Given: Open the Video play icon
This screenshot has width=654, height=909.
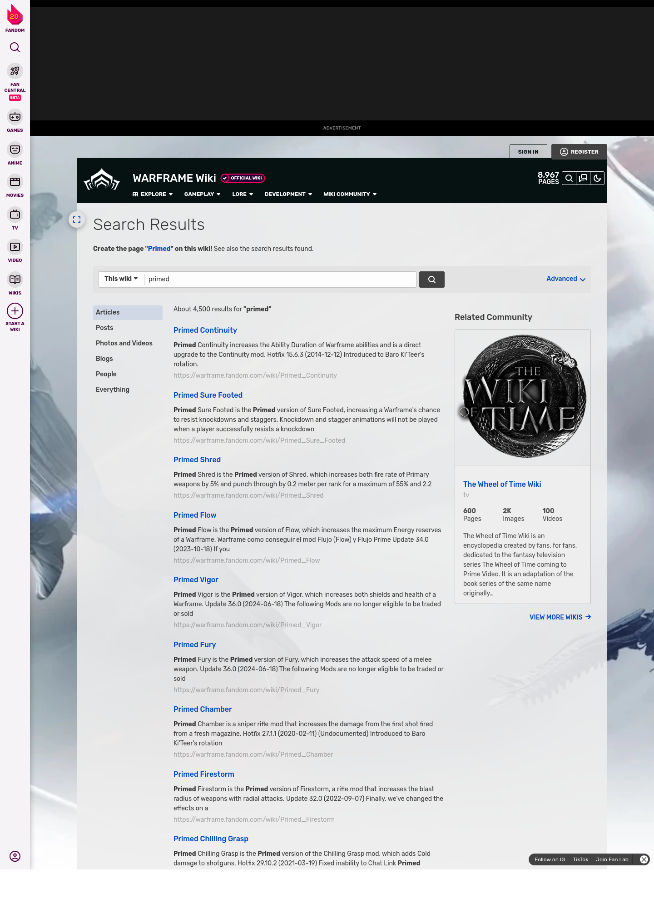Looking at the screenshot, I should tap(15, 247).
